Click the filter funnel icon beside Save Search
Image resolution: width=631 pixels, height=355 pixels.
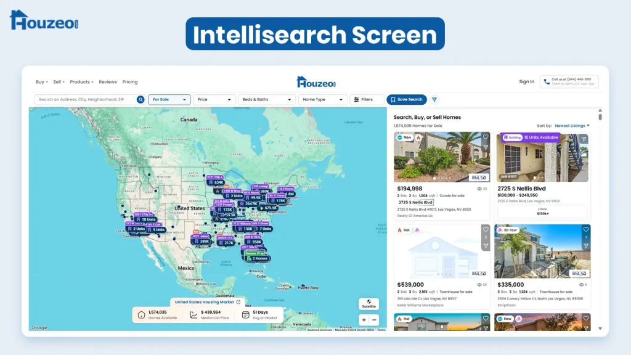click(434, 99)
